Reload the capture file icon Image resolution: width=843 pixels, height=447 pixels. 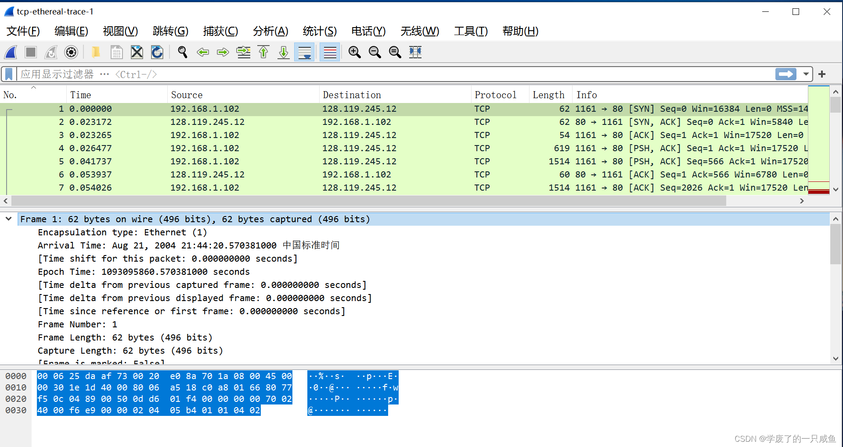click(157, 52)
